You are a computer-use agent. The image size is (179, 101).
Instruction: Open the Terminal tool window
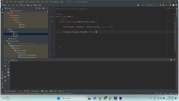coord(44,91)
